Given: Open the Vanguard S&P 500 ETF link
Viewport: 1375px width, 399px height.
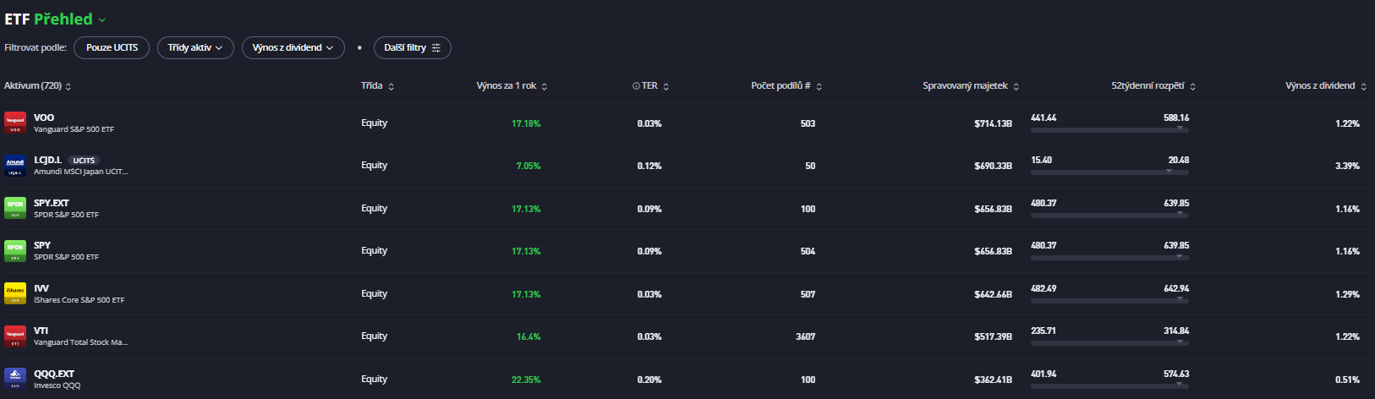Looking at the screenshot, I should pyautogui.click(x=74, y=129).
